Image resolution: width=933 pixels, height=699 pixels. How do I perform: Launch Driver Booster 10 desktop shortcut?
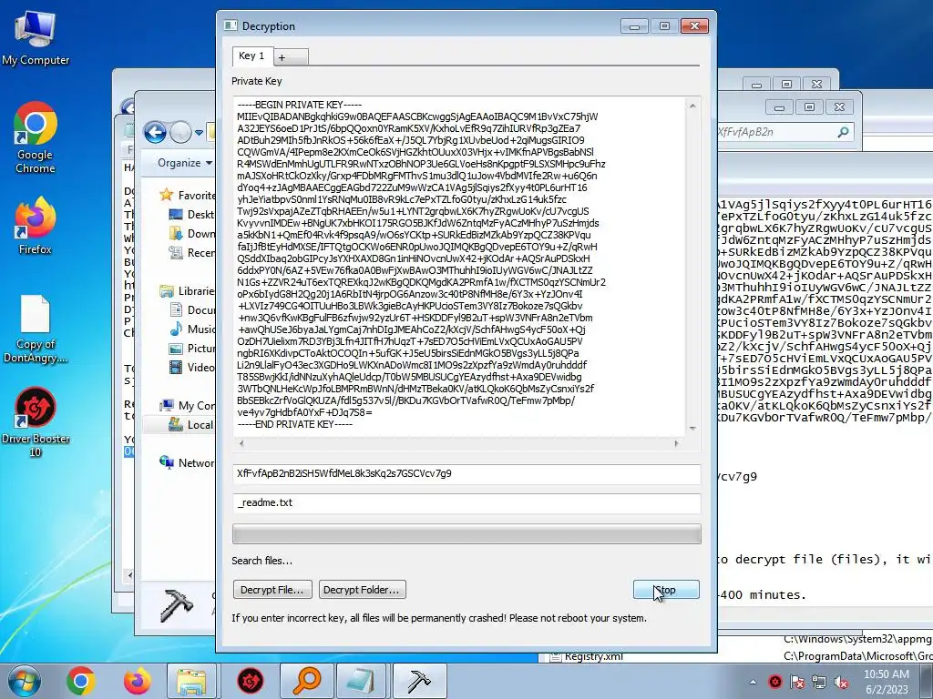pyautogui.click(x=36, y=422)
